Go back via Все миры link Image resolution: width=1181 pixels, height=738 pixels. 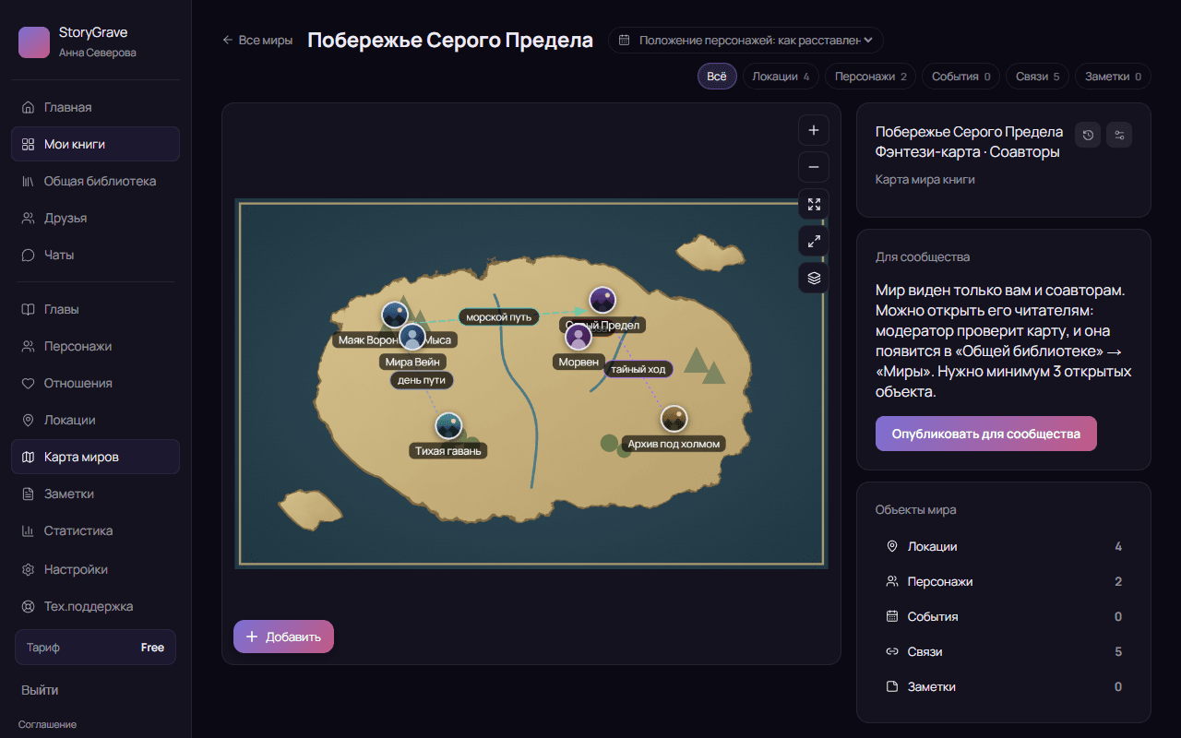[257, 41]
